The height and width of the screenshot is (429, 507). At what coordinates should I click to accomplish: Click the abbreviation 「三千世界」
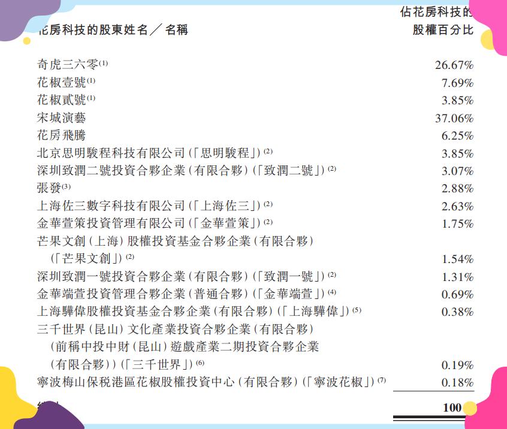pyautogui.click(x=157, y=365)
